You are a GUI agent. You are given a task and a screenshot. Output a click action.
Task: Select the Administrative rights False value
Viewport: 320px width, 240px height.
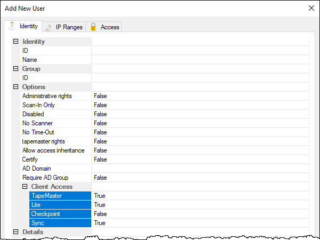pos(201,96)
